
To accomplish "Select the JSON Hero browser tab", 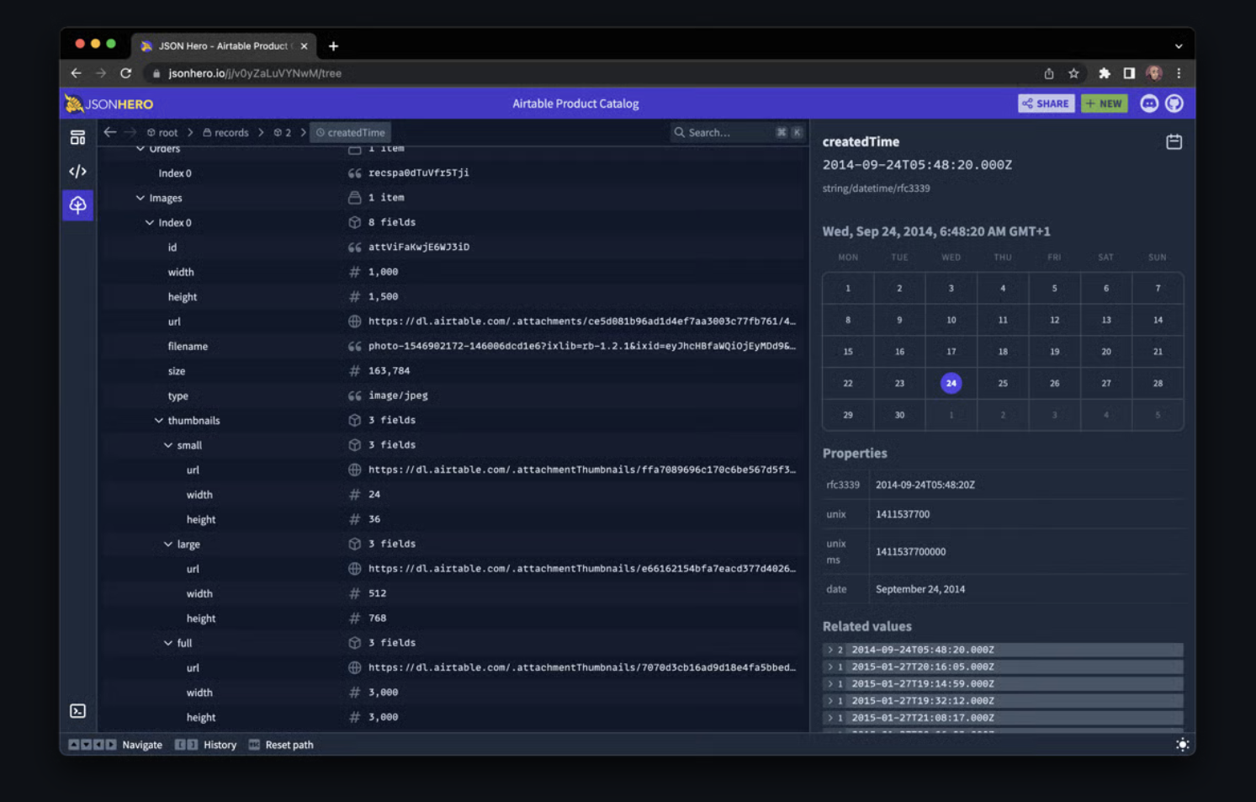I will [x=223, y=46].
